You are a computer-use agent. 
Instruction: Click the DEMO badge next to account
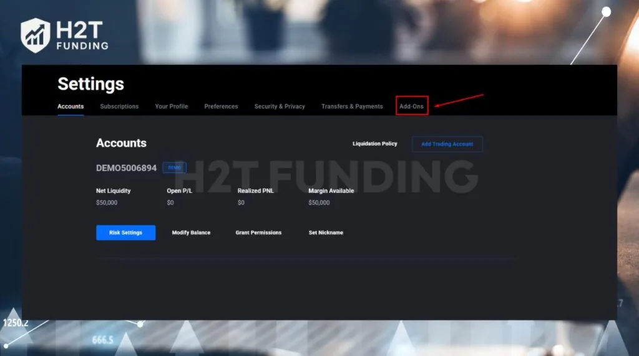(x=175, y=167)
